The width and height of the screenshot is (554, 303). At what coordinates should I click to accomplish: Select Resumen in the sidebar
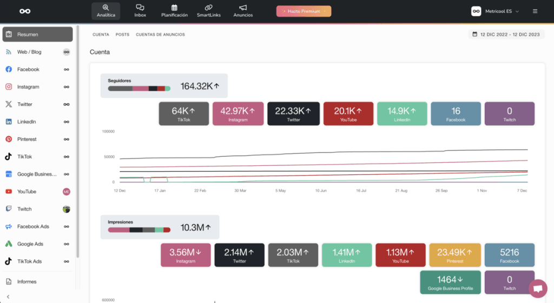[x=37, y=34]
